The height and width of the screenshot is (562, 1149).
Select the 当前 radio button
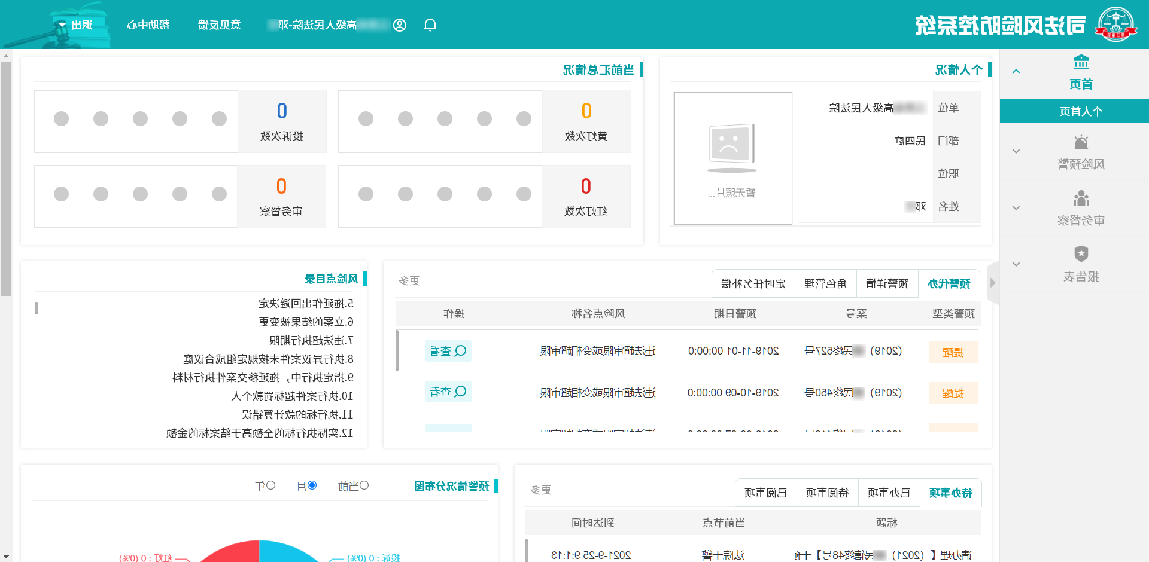pos(364,485)
